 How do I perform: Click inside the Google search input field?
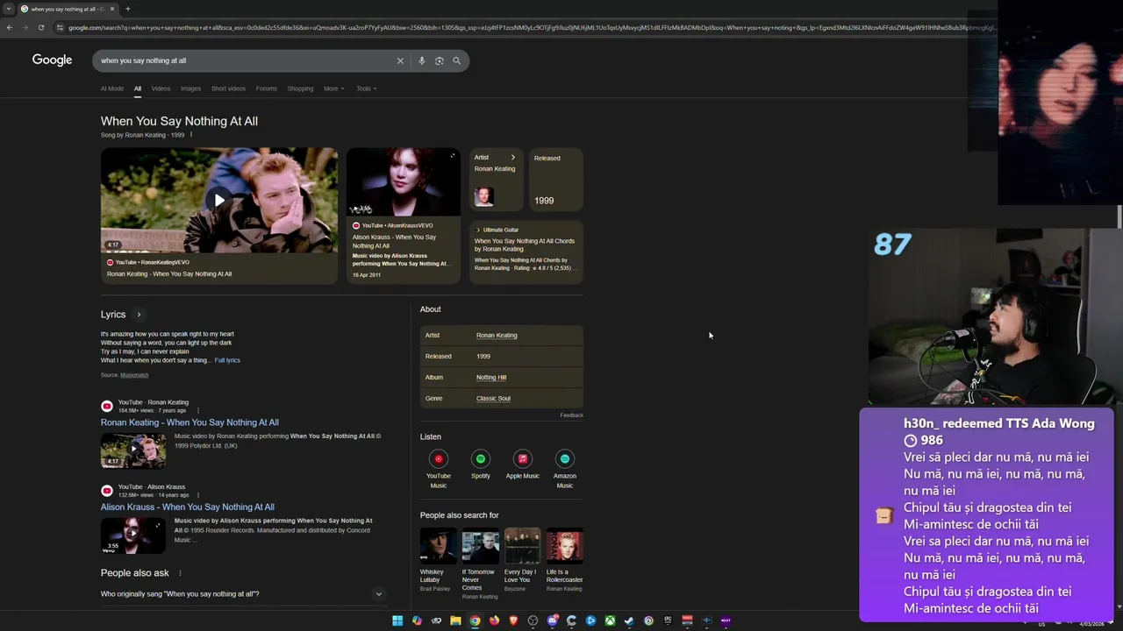click(x=246, y=60)
